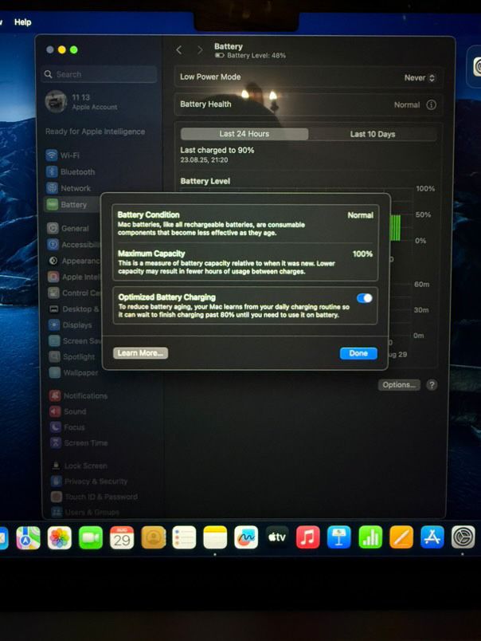Open Keynote in the Dock
This screenshot has width=481, height=641.
339,537
